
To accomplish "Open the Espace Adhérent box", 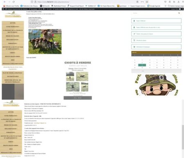I will coord(156,21).
